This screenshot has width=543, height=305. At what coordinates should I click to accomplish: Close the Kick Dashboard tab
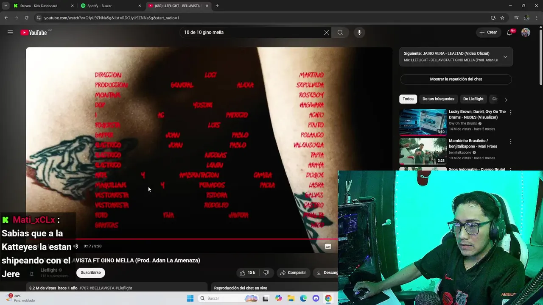coord(72,6)
